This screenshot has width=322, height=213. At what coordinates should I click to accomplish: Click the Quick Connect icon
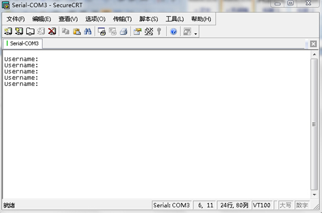pos(19,31)
